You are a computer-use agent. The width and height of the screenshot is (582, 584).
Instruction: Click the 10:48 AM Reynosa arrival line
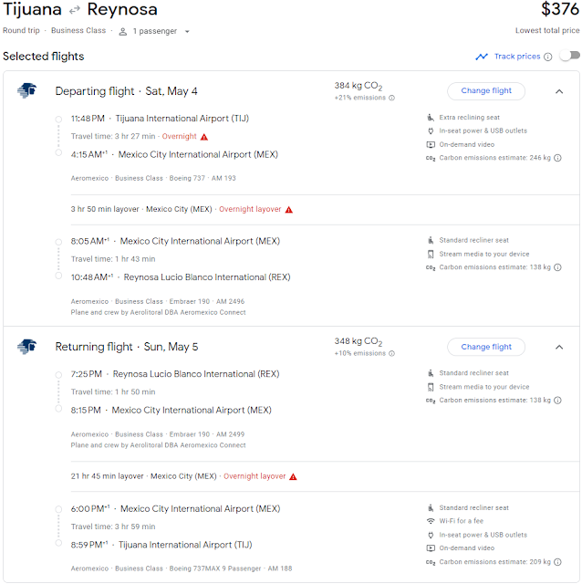181,277
